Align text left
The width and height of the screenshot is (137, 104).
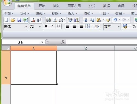pyautogui.click(x=68, y=26)
